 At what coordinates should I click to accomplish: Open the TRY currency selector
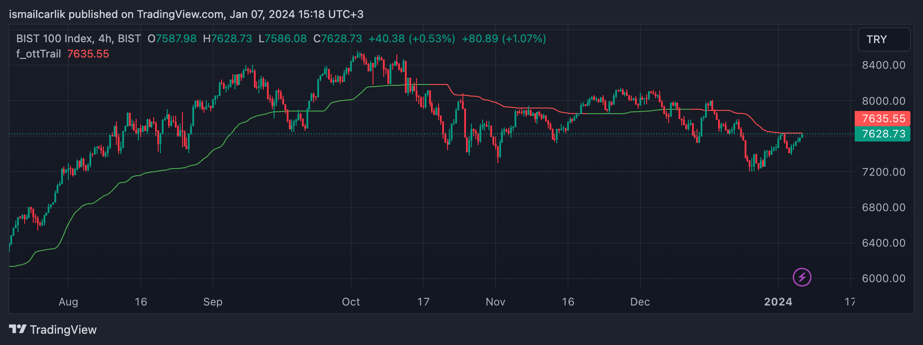point(884,40)
